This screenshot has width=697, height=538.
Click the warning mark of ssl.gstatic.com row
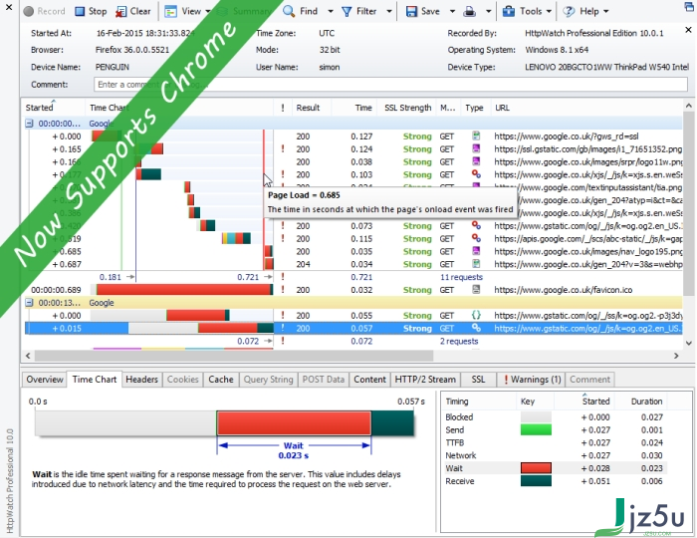coord(283,149)
